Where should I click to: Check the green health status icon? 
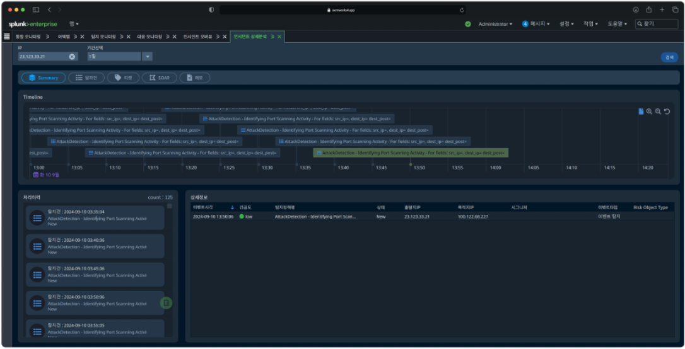pos(468,24)
